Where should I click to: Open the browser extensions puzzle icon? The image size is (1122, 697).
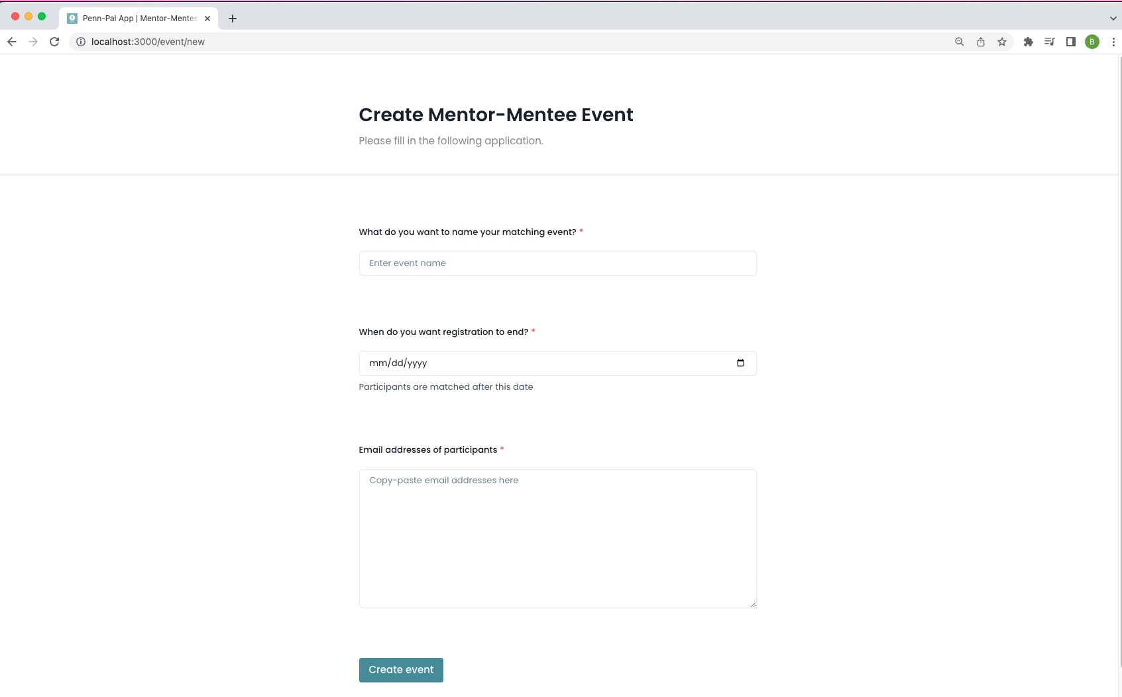1029,42
